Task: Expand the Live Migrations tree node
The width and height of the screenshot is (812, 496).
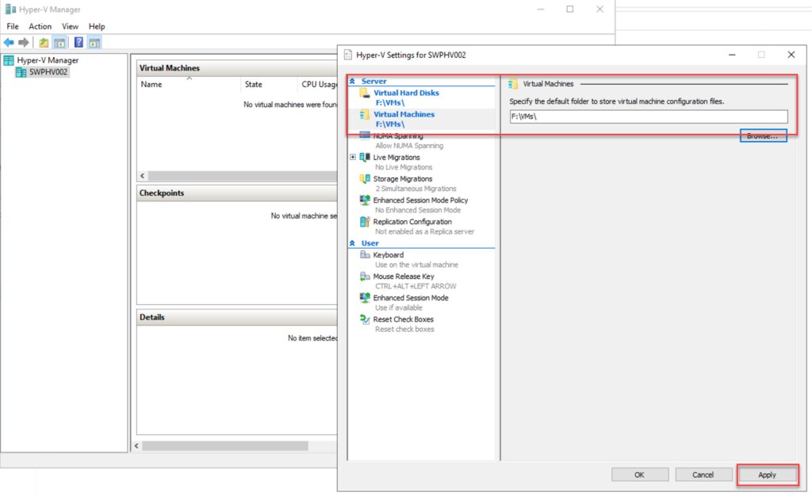Action: click(353, 158)
